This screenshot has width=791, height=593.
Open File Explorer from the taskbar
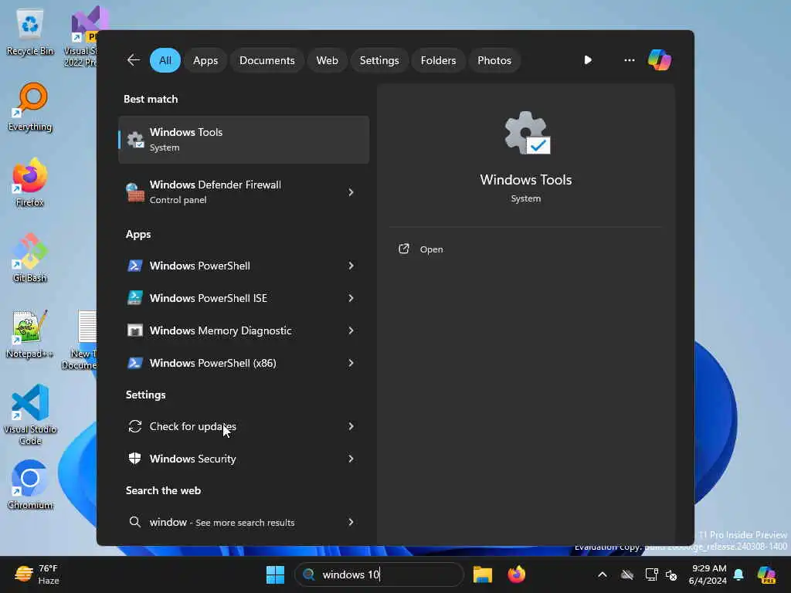(x=482, y=574)
